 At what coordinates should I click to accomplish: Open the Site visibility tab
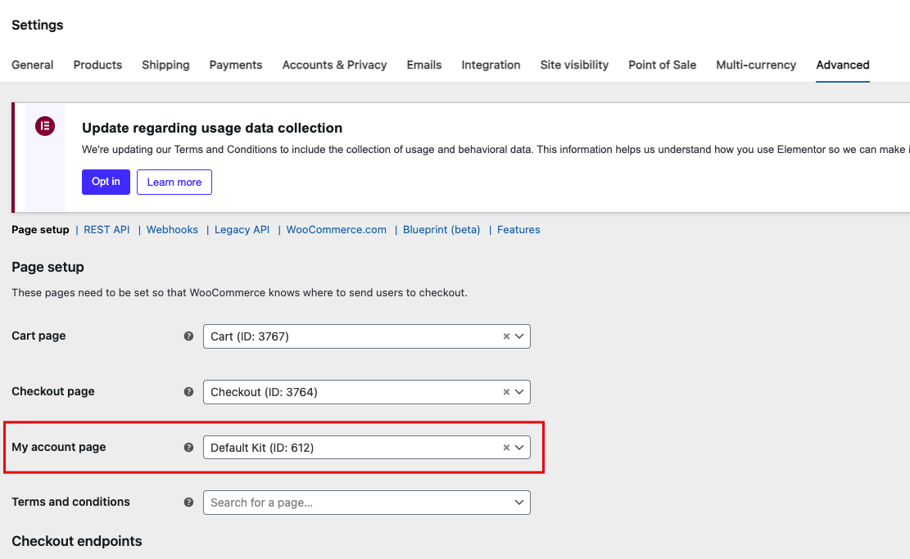point(574,65)
